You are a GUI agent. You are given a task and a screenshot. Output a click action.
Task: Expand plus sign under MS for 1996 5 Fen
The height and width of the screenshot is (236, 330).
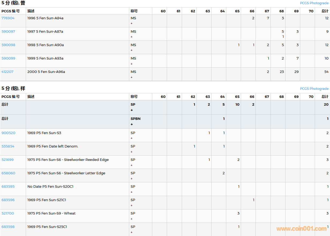[x=132, y=24]
